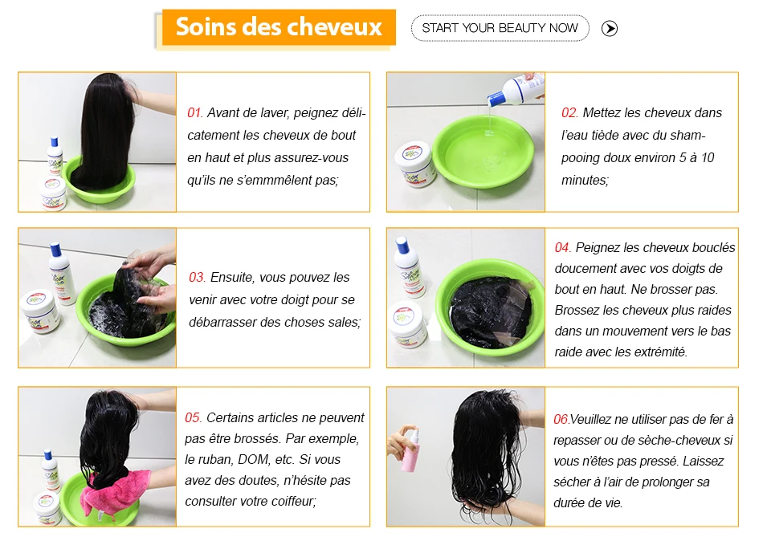763x545 pixels.
Task: Open the step 03 hand-washing wig photo
Action: [97, 298]
